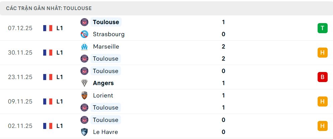Click the Angers club crest icon

(84, 83)
